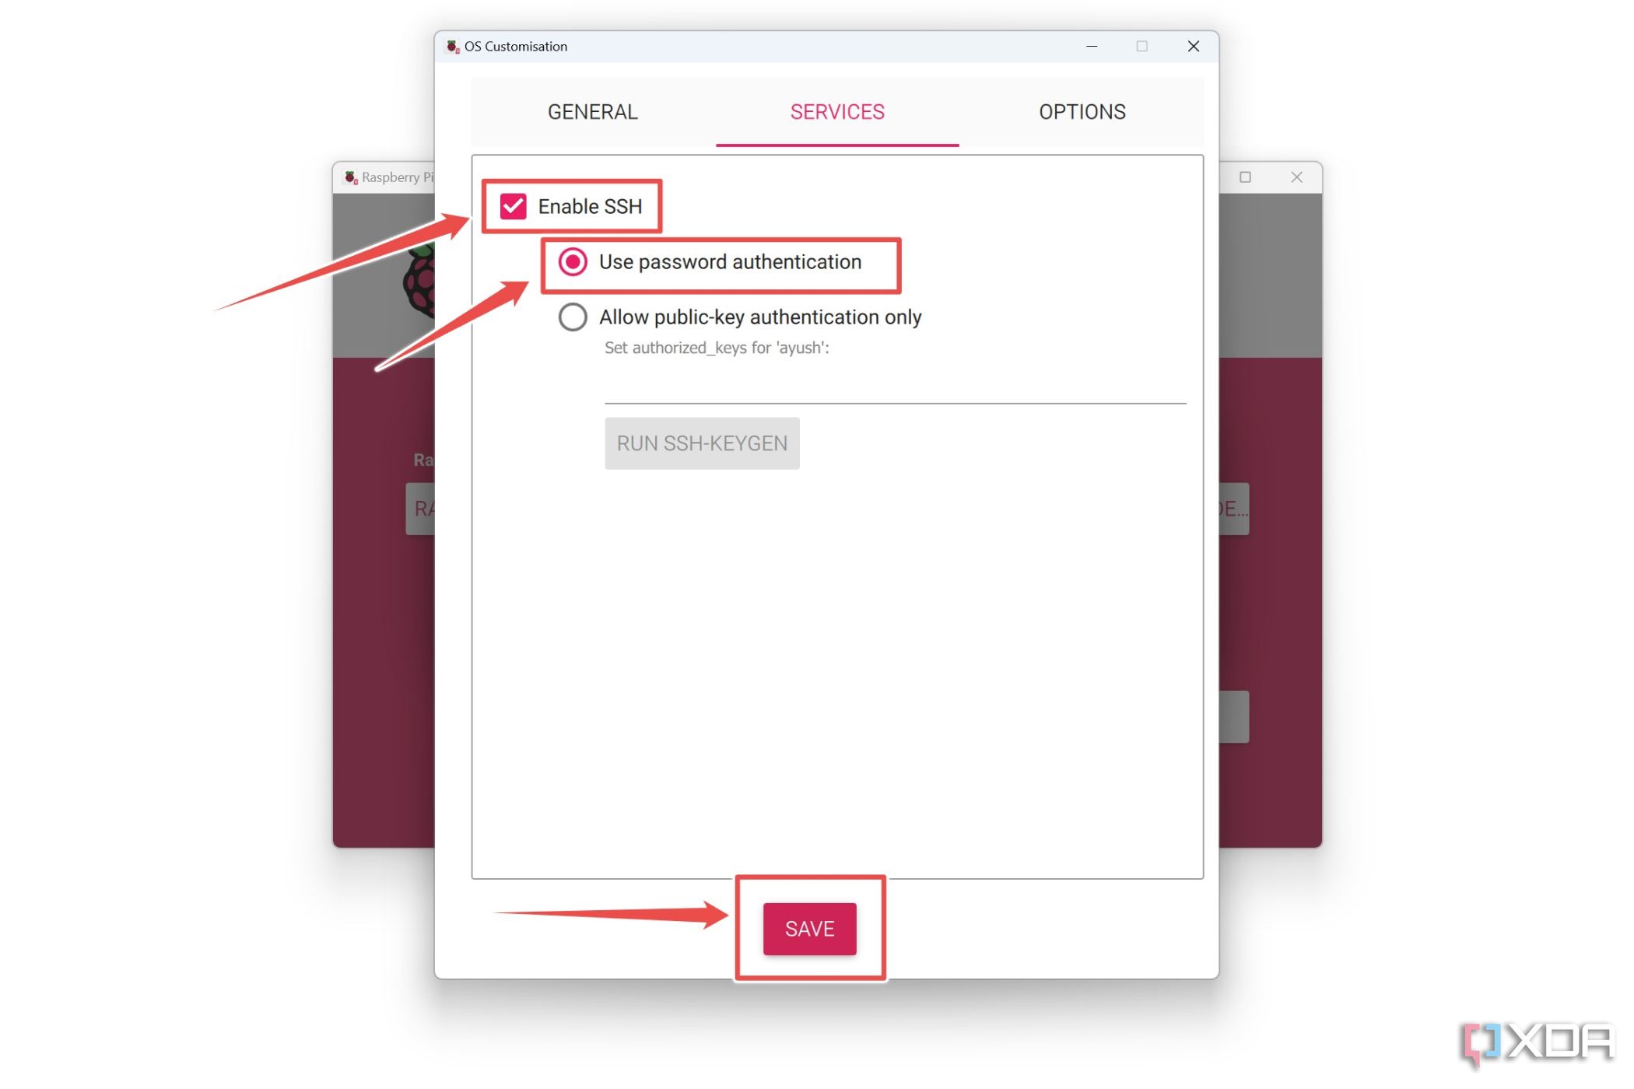Click the OPTIONS tab icon/label
1634x1089 pixels.
[1082, 112]
